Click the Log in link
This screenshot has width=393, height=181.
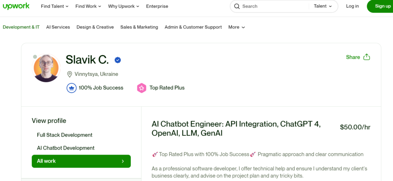tap(352, 7)
